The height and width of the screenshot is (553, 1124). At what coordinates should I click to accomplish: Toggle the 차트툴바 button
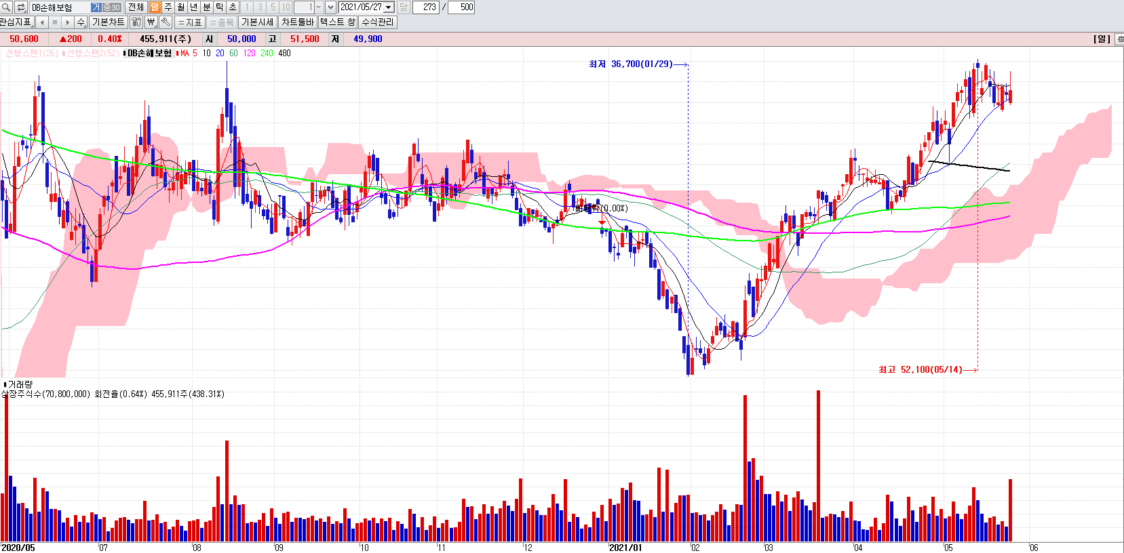pyautogui.click(x=298, y=22)
